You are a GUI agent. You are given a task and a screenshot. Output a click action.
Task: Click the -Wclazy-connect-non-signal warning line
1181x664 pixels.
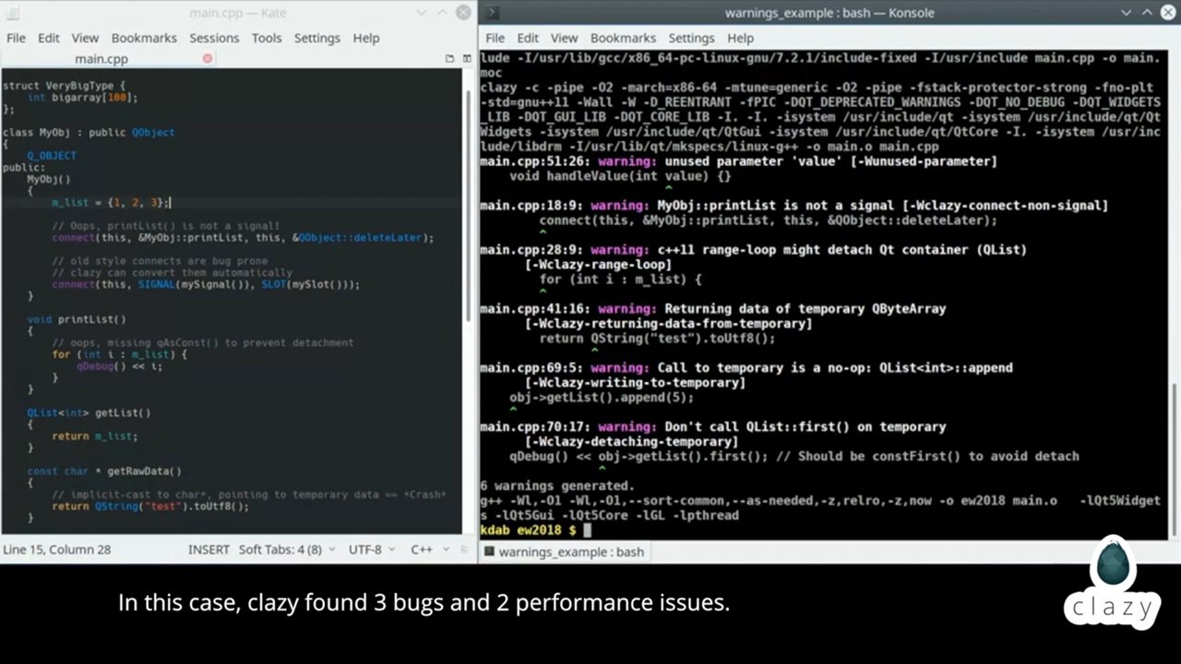pos(793,206)
